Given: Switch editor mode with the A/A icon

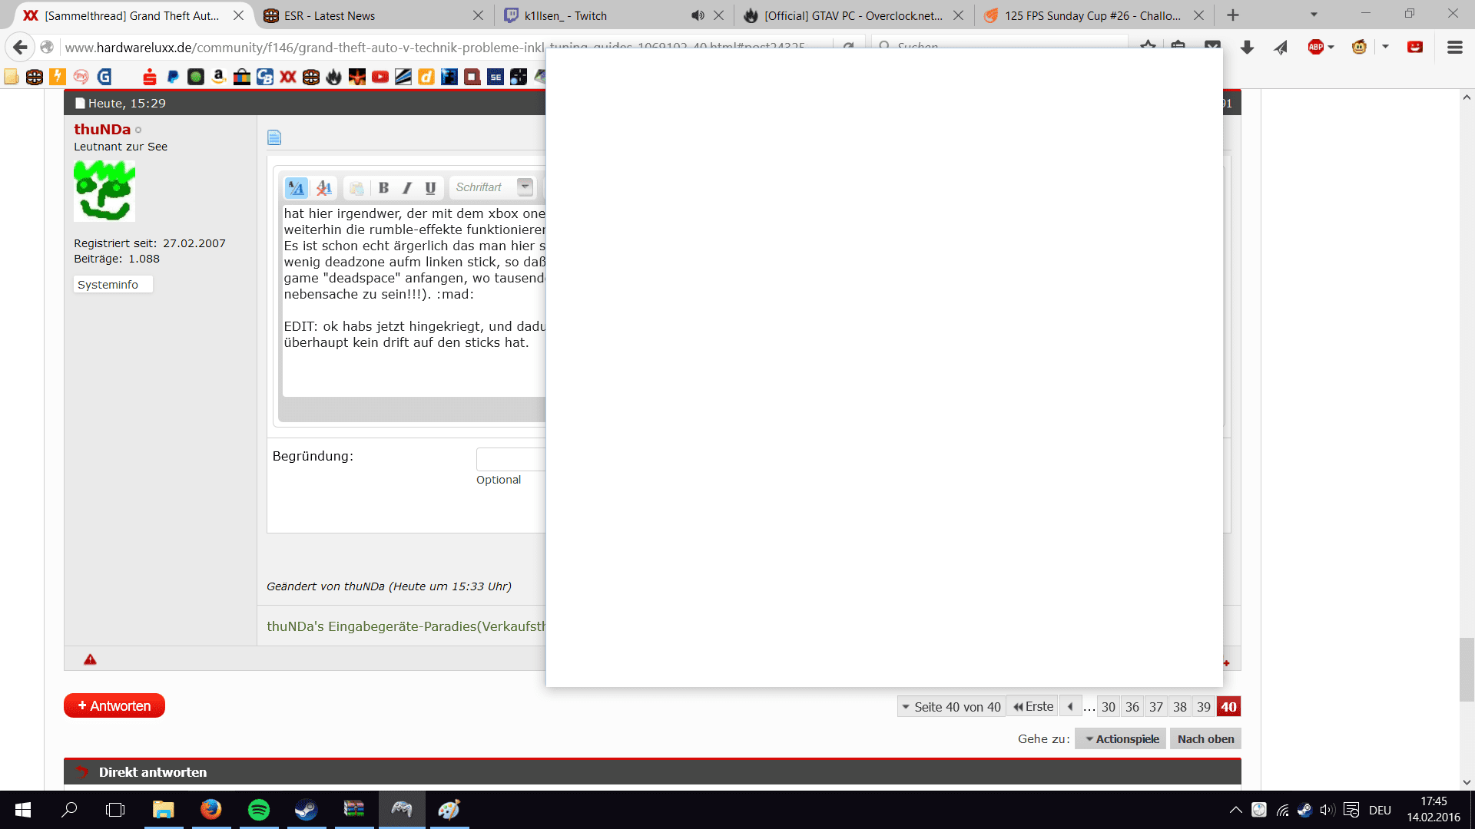Looking at the screenshot, I should (297, 187).
